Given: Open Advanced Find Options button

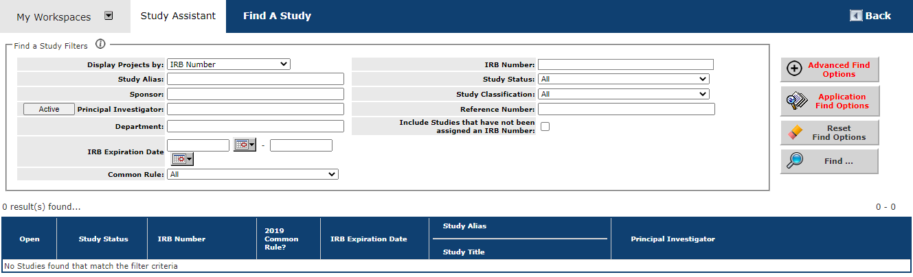Looking at the screenshot, I should (829, 69).
